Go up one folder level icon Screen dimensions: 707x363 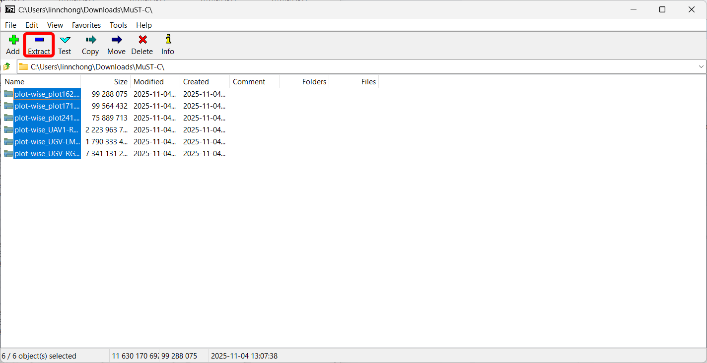click(7, 66)
